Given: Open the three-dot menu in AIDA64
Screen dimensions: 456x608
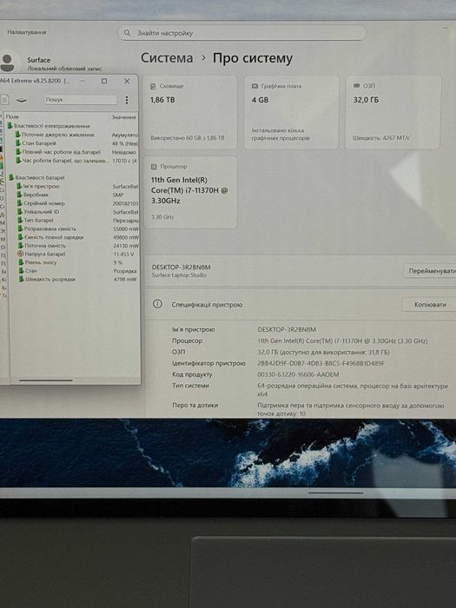Looking at the screenshot, I should [x=127, y=100].
